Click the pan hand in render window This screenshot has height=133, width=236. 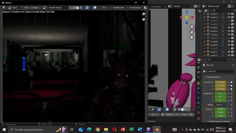pyautogui.click(x=143, y=19)
